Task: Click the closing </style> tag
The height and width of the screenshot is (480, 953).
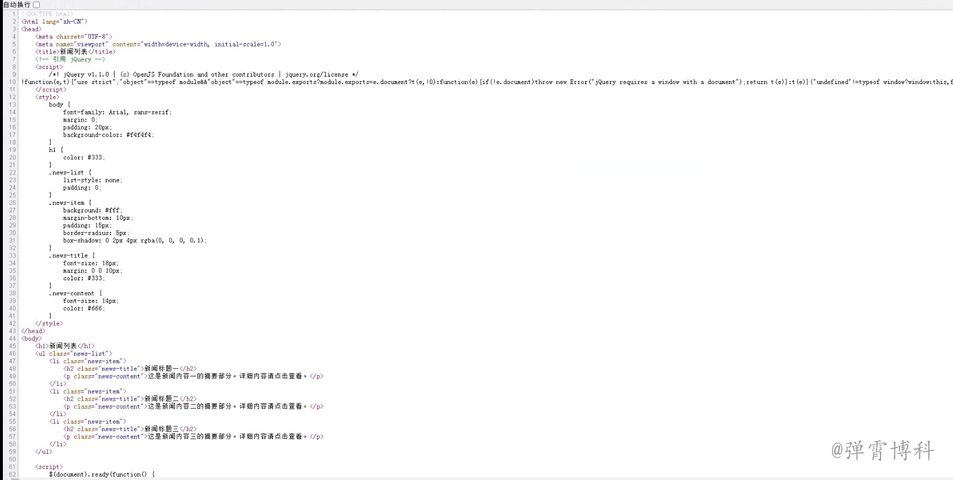Action: 49,323
